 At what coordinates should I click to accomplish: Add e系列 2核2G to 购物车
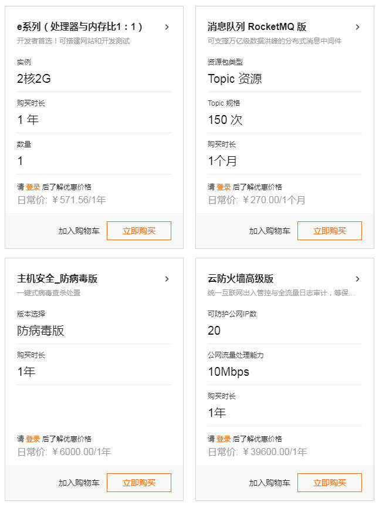[79, 231]
